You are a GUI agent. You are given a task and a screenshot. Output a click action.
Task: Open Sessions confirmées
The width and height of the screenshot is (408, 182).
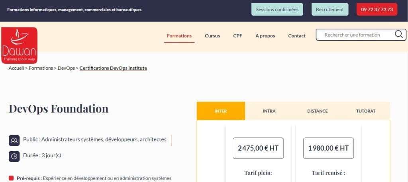point(277,10)
